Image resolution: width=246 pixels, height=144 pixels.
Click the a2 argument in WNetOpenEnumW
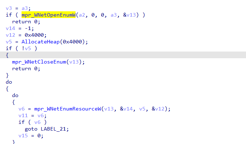pos(82,15)
